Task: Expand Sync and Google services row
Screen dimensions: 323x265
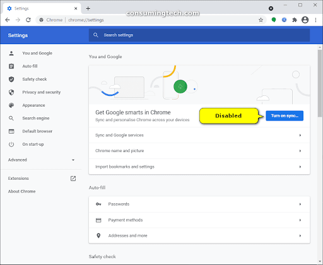Action: point(199,135)
